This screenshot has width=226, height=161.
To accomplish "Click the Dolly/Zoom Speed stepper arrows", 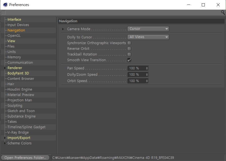I will 147,75.
